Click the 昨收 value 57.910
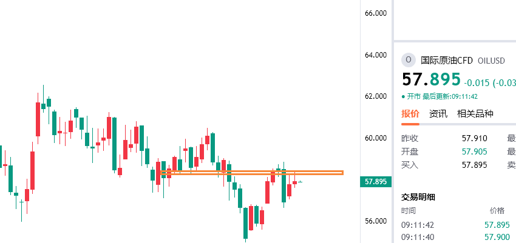This screenshot has height=243, width=516. pos(475,138)
